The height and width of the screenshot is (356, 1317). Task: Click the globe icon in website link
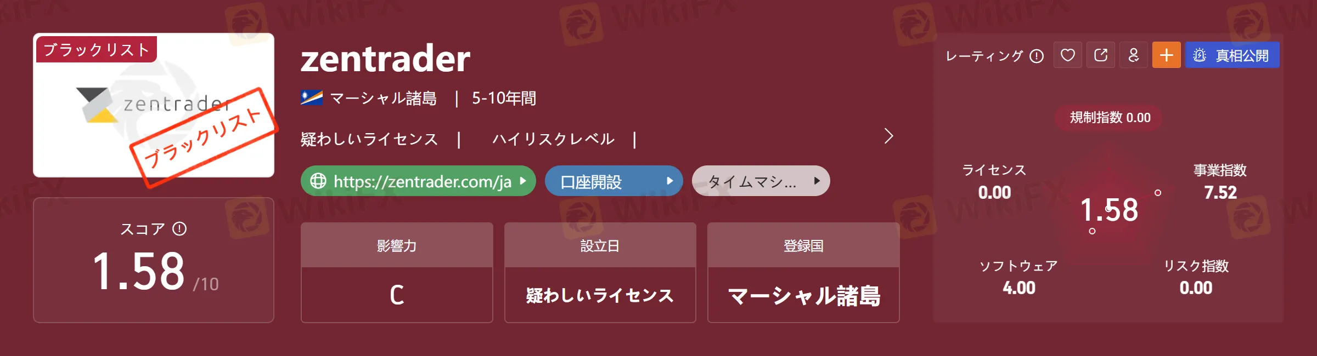(x=318, y=181)
